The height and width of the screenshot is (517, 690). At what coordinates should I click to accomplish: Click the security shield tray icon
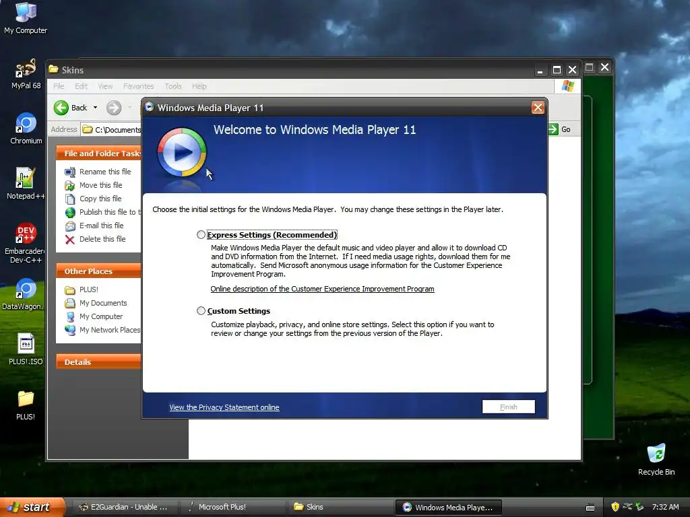tap(615, 507)
